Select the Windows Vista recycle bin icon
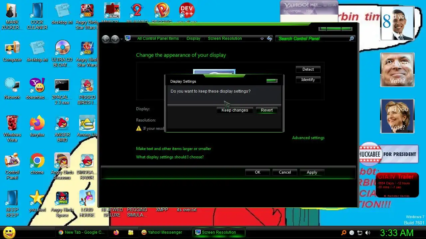The image size is (426, 239). (x=12, y=129)
